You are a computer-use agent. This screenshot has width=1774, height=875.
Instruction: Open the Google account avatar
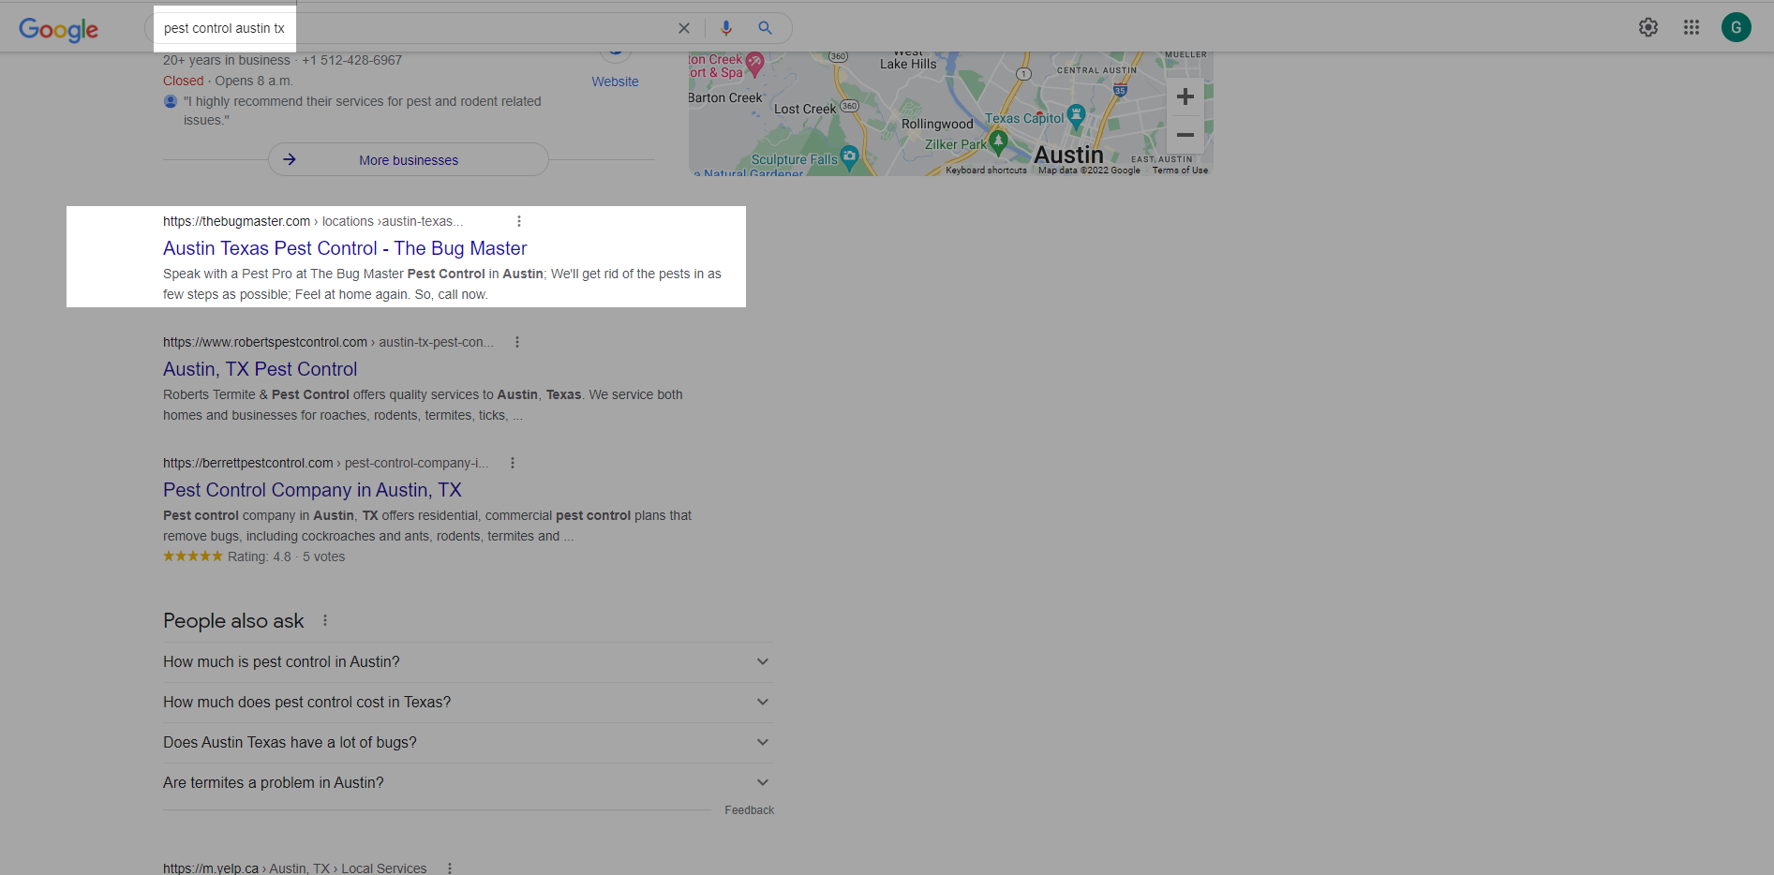coord(1736,27)
